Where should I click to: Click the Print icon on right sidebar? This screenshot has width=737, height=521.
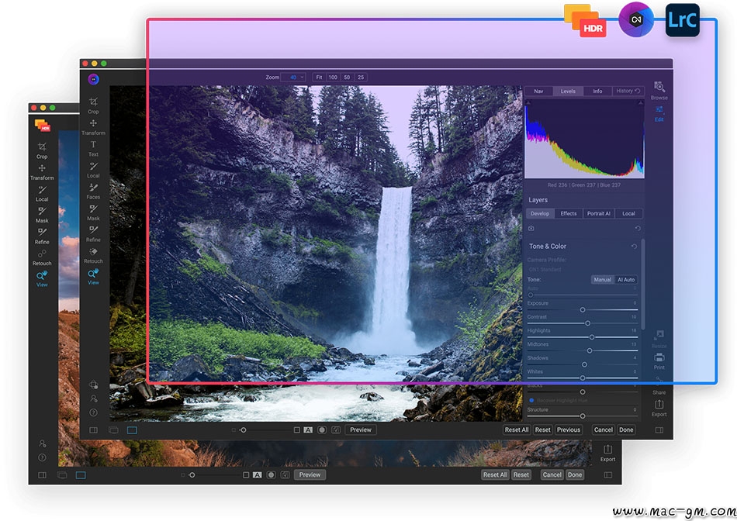click(659, 361)
